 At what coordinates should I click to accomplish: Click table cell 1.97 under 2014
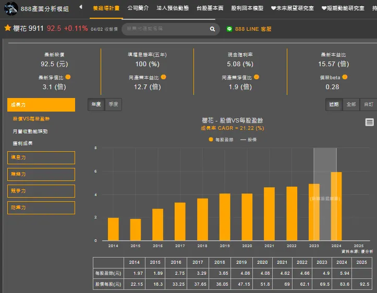135,273
